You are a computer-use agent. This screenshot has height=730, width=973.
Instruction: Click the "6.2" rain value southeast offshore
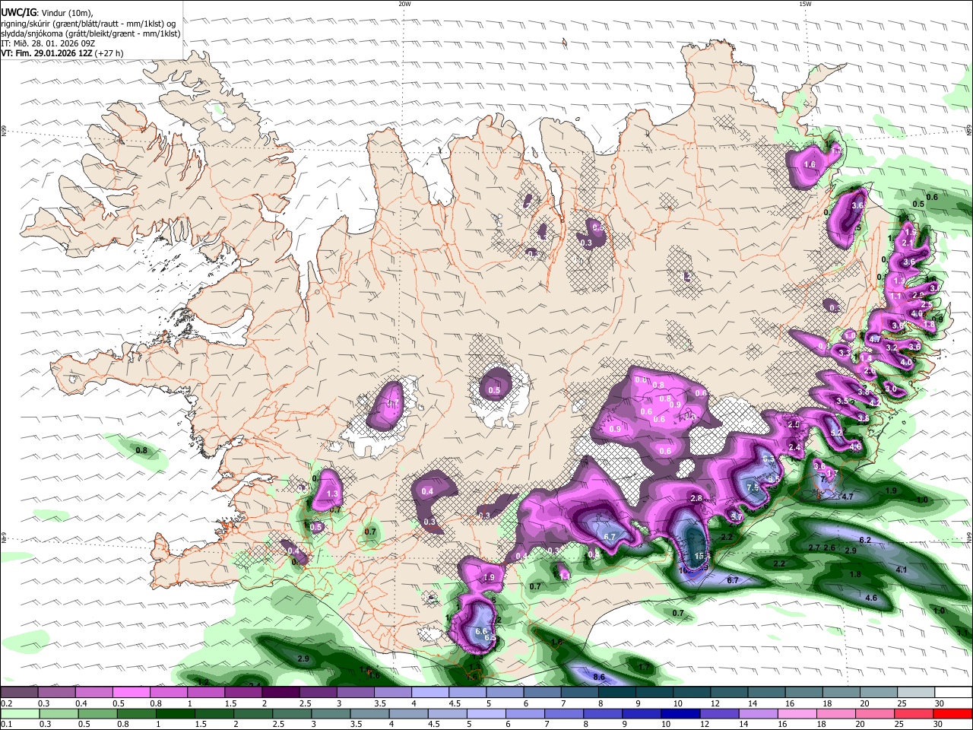tap(864, 540)
